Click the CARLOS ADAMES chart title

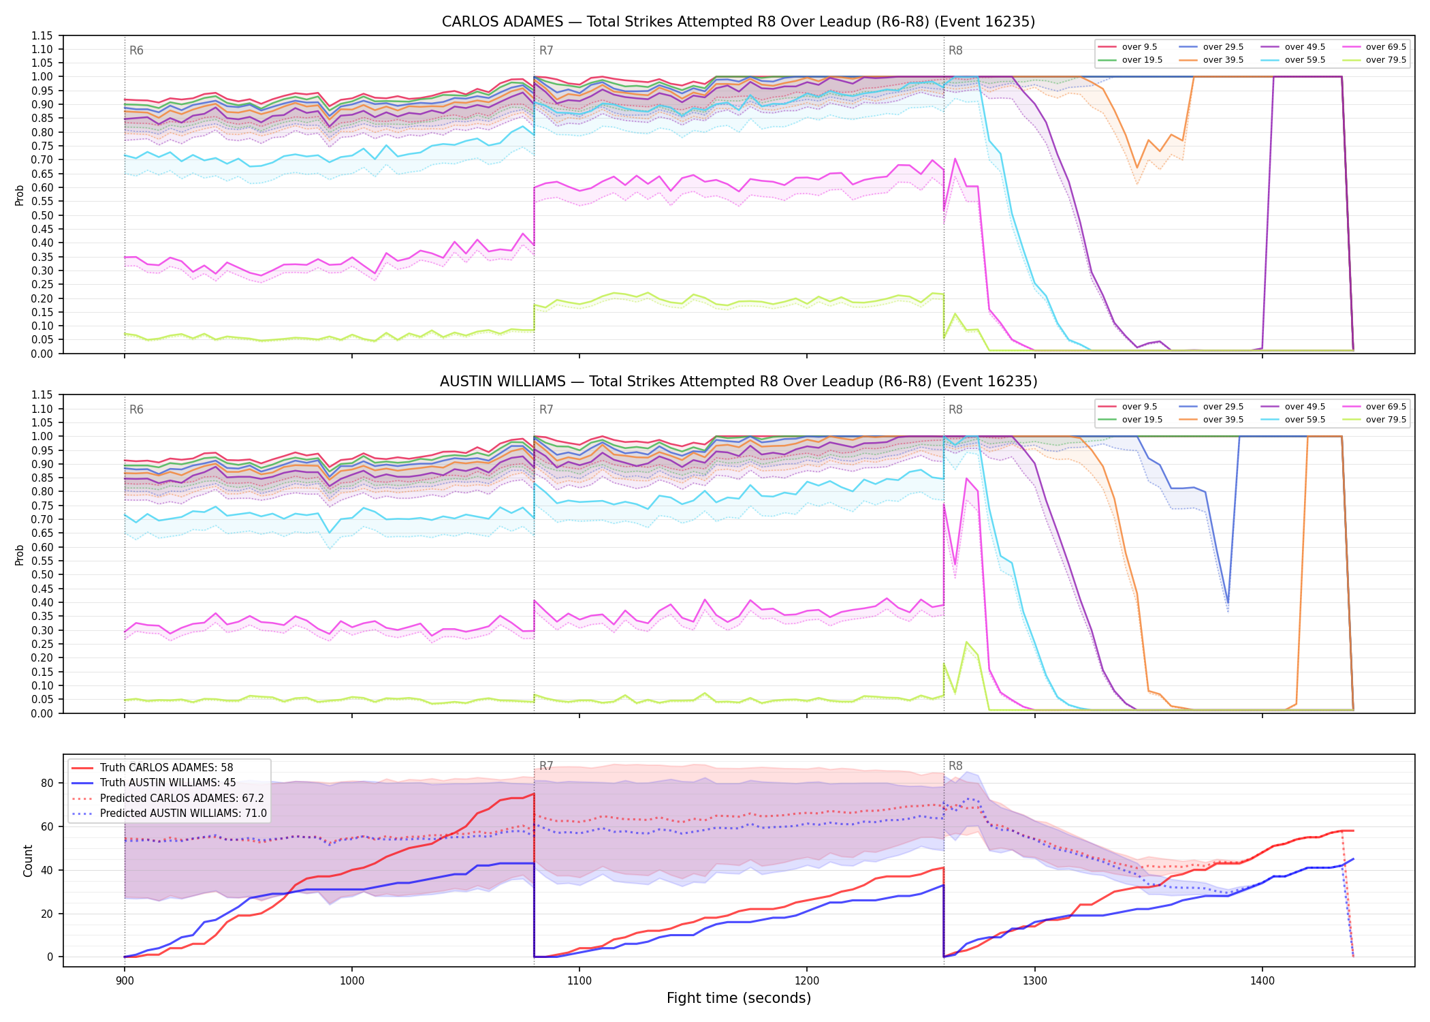(738, 22)
